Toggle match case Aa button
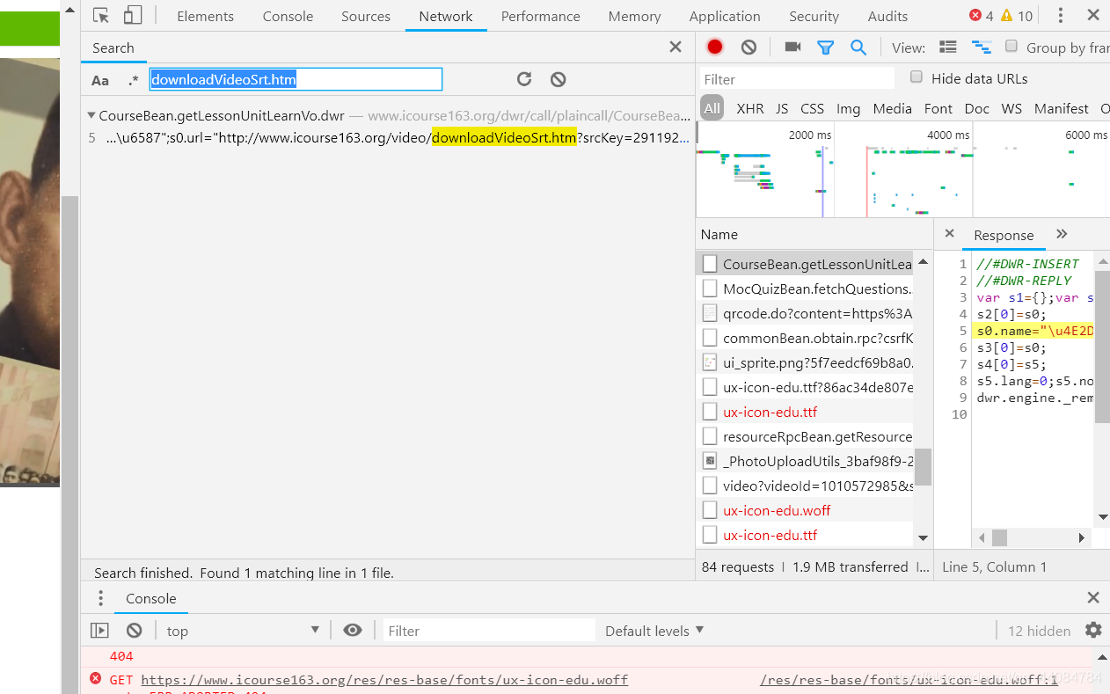 [100, 80]
